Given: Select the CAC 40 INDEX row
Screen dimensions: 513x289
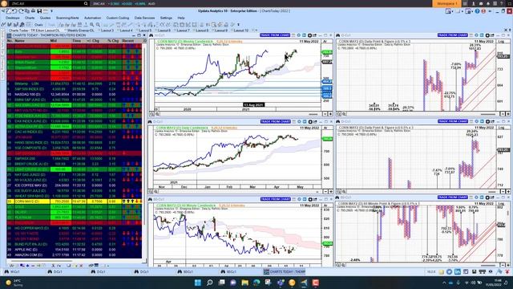Looking at the screenshot, I should pos(75,132).
